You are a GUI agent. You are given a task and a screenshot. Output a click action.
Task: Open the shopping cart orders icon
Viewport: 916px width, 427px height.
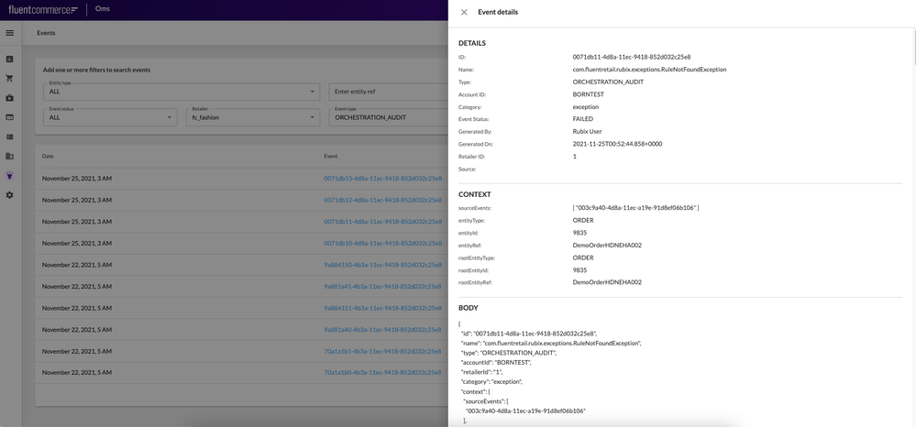(10, 79)
